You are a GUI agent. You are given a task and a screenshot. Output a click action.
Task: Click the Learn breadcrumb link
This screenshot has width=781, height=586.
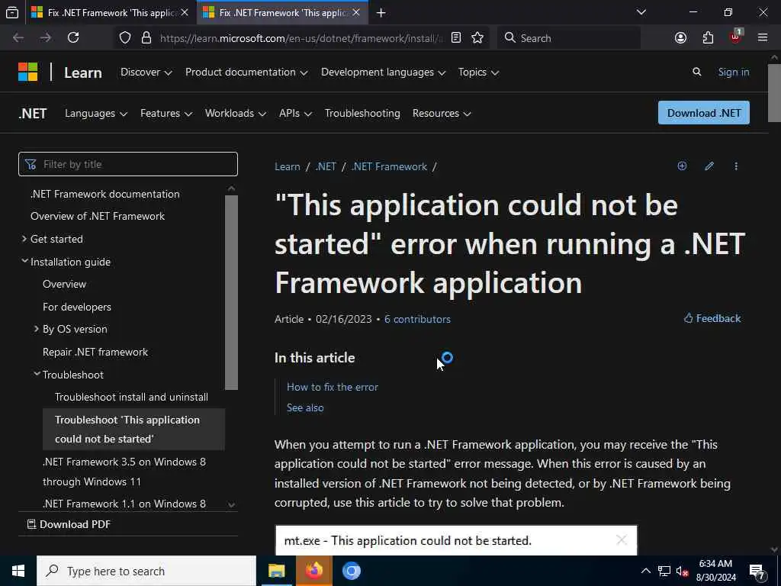(288, 166)
